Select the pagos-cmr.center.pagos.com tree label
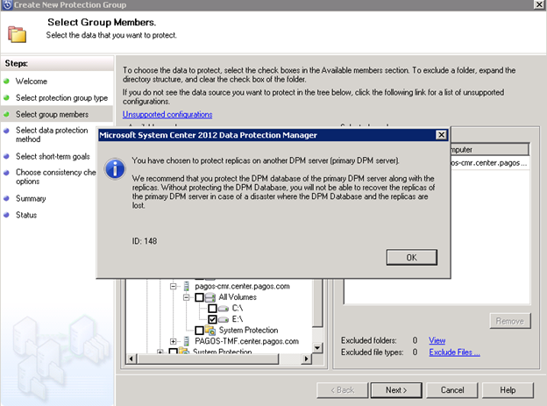The height and width of the screenshot is (406, 547). pos(242,286)
